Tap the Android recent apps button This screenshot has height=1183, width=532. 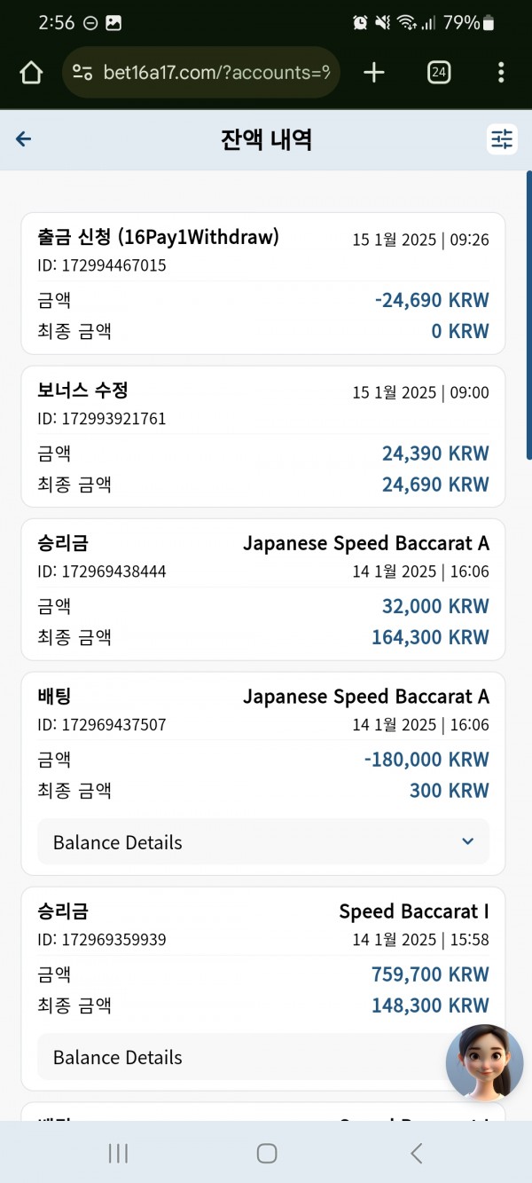[x=117, y=1153]
